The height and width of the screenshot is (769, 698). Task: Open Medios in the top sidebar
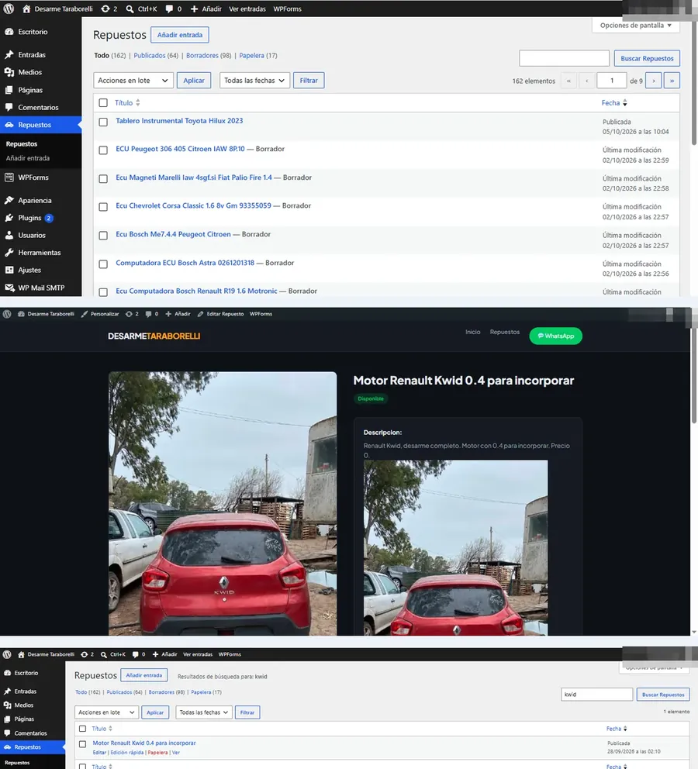(30, 72)
